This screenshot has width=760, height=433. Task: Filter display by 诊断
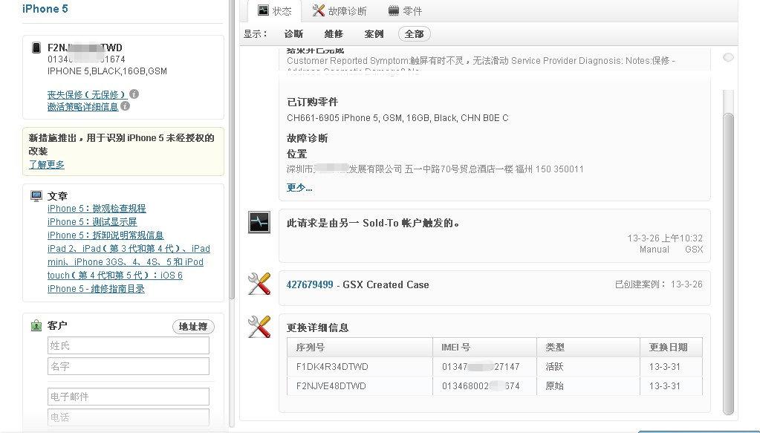(293, 34)
